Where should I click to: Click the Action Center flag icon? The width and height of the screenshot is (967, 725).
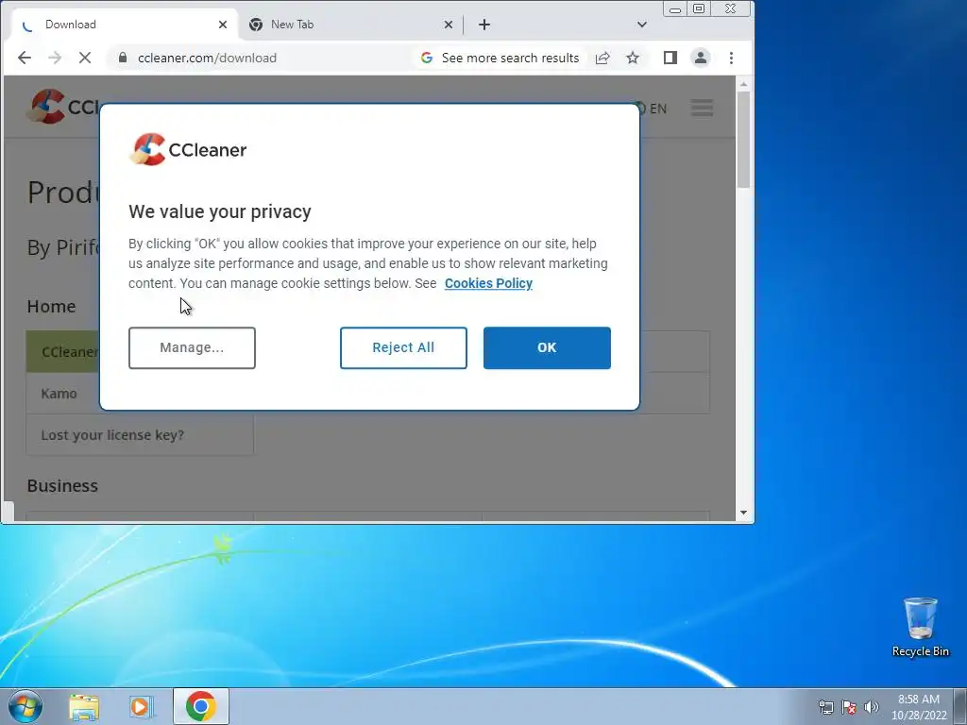pos(849,707)
